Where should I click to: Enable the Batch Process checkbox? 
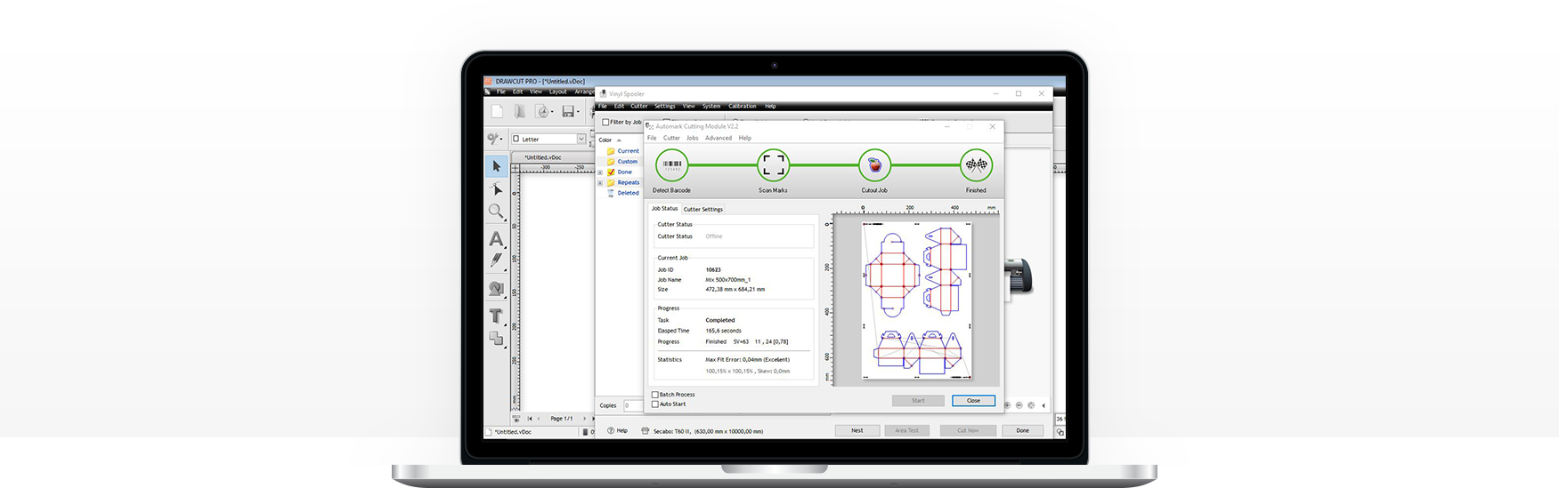pos(655,395)
